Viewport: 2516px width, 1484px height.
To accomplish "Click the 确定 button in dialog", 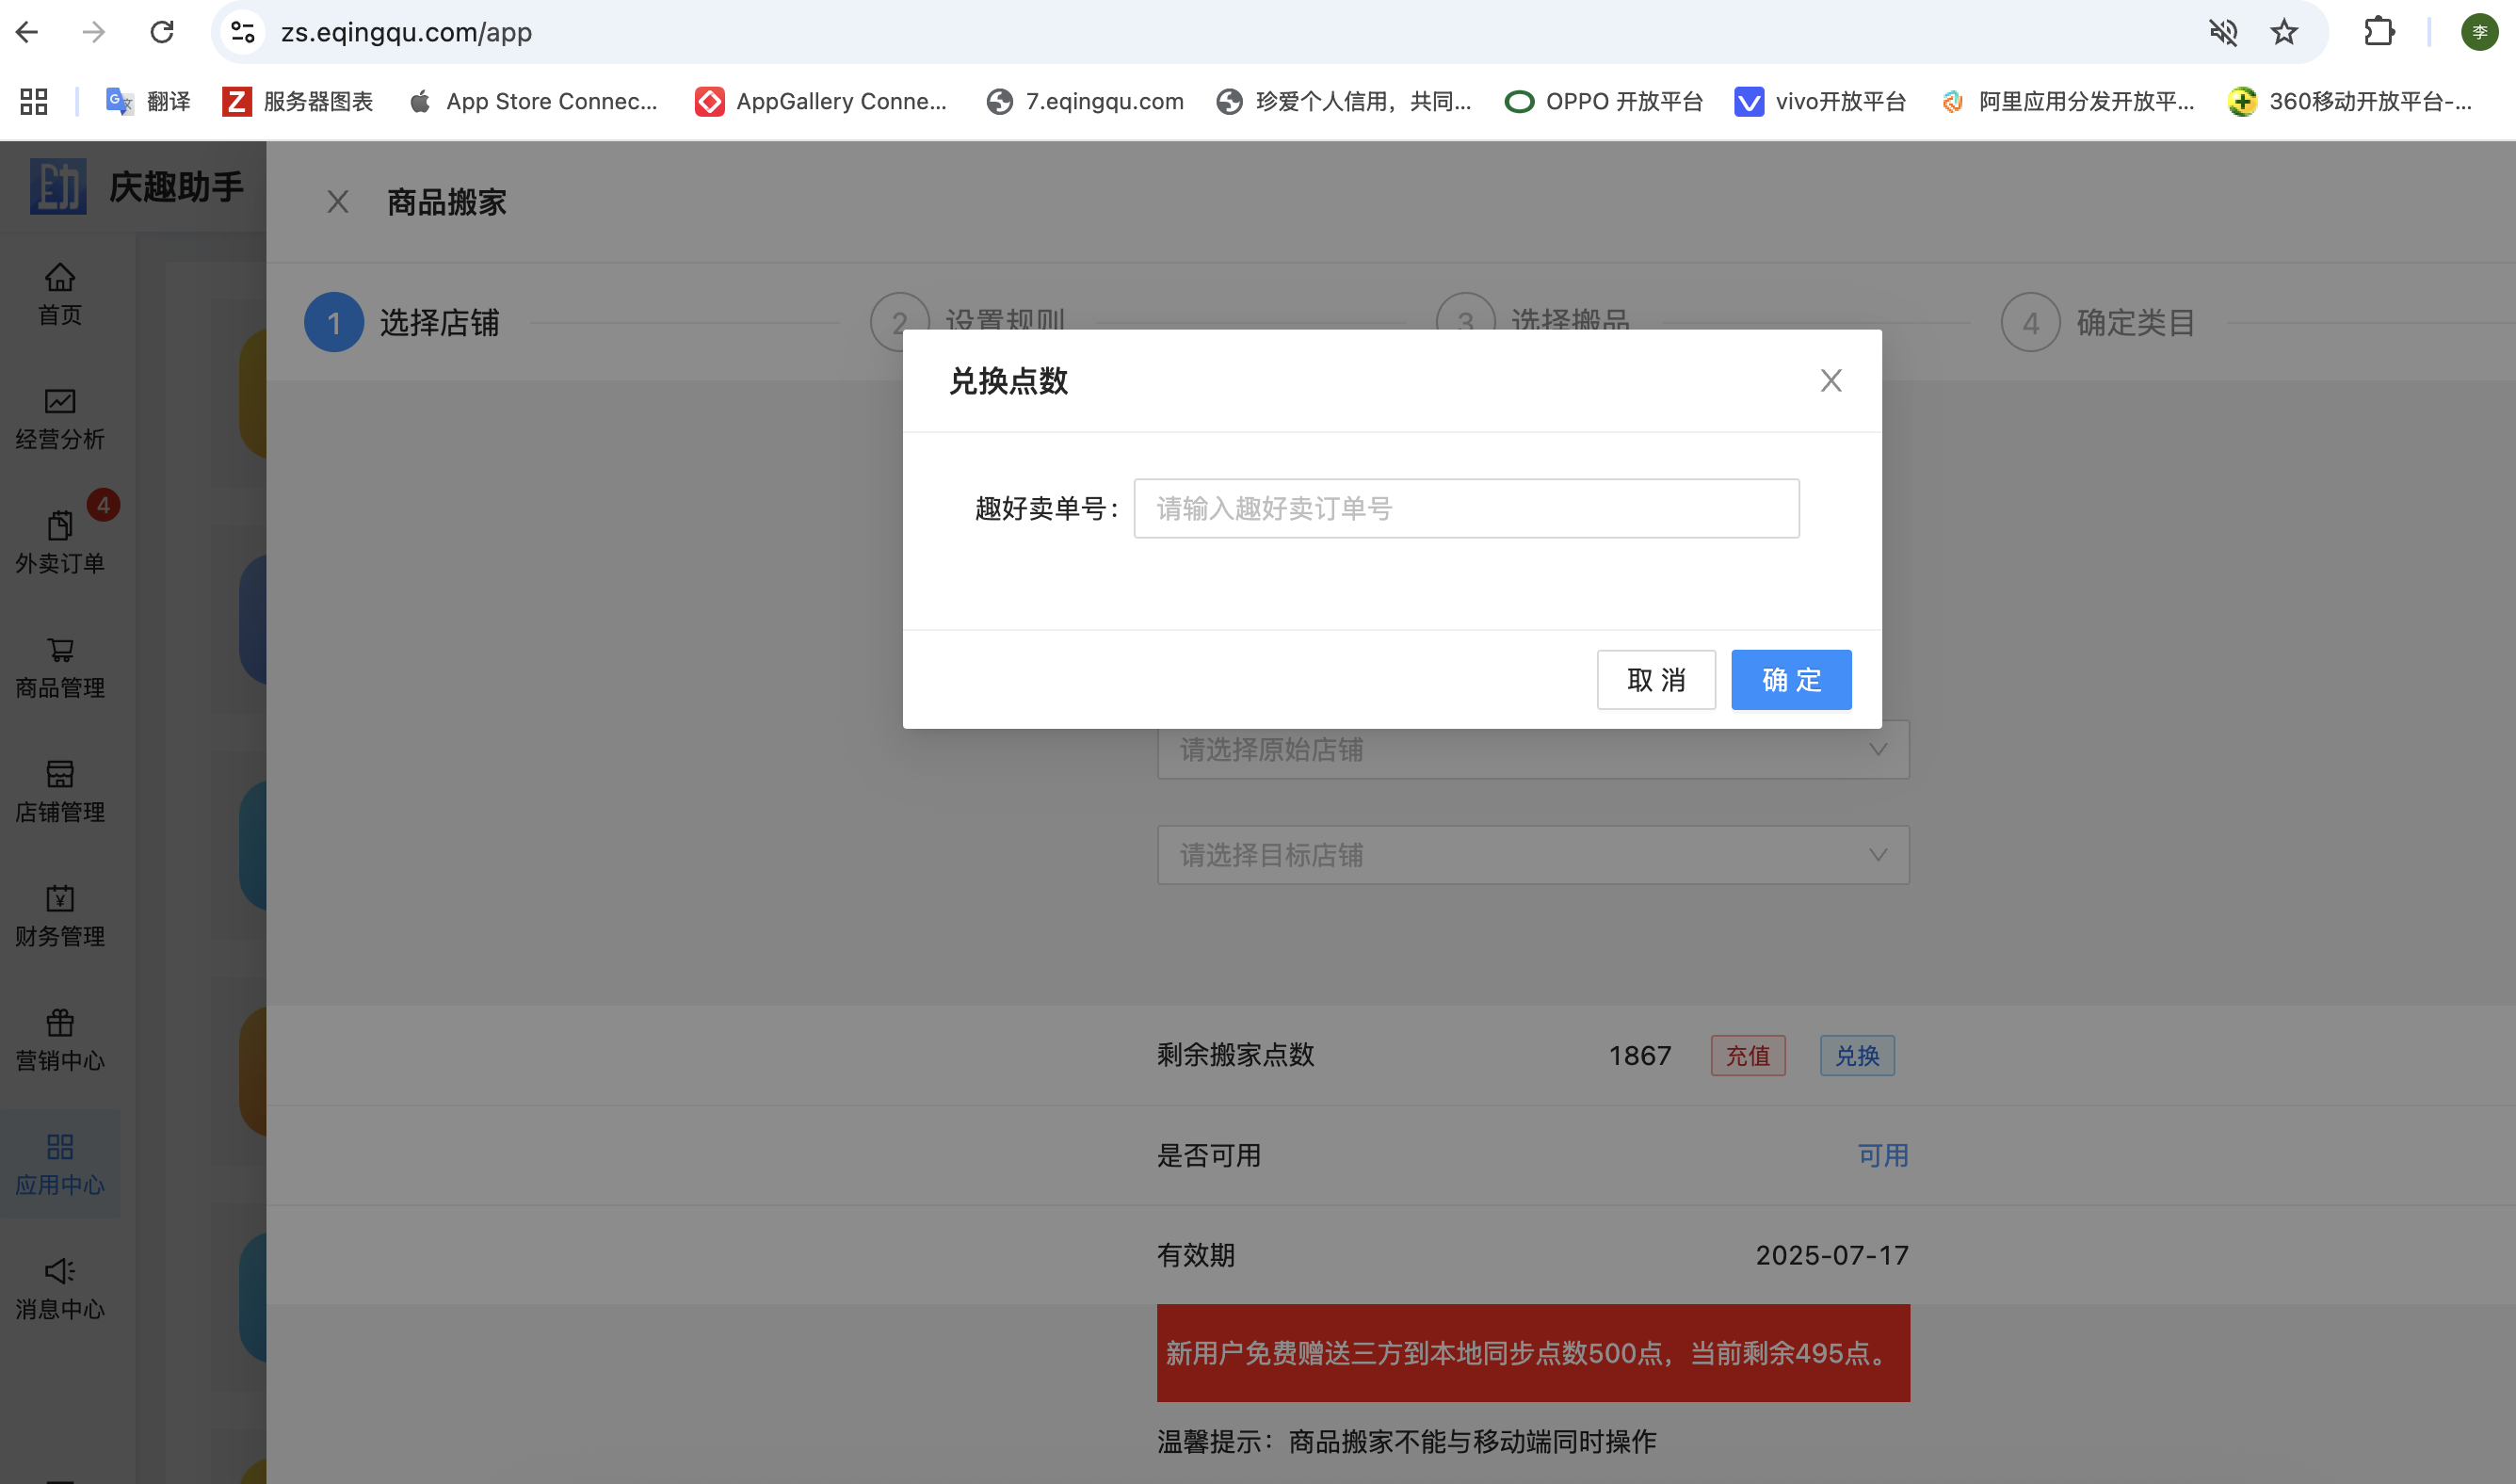I will tap(1790, 680).
